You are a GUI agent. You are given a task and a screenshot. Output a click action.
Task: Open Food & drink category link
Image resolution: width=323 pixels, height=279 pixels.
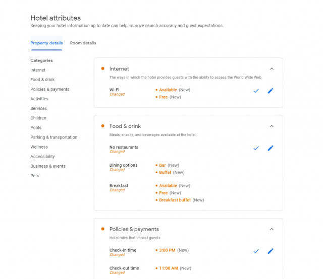coord(42,80)
